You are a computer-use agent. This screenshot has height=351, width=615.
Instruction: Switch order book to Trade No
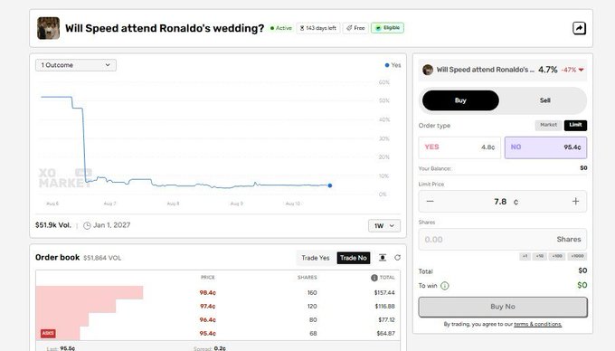coord(353,258)
